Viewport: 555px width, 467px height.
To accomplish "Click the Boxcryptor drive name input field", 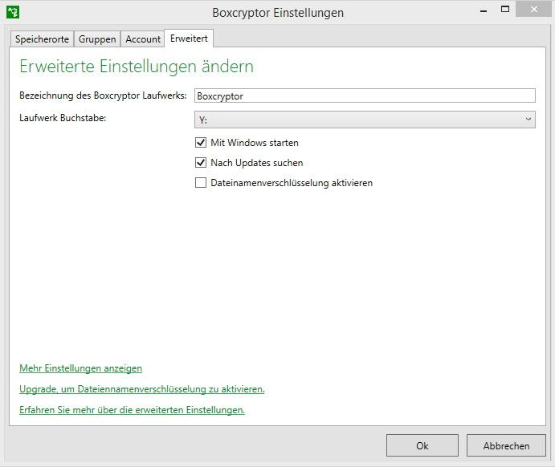I will [365, 95].
